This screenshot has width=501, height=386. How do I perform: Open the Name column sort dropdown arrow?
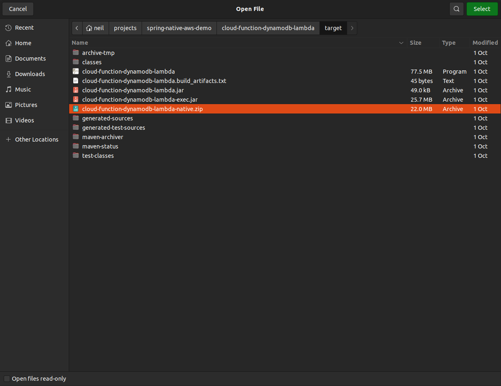click(401, 42)
